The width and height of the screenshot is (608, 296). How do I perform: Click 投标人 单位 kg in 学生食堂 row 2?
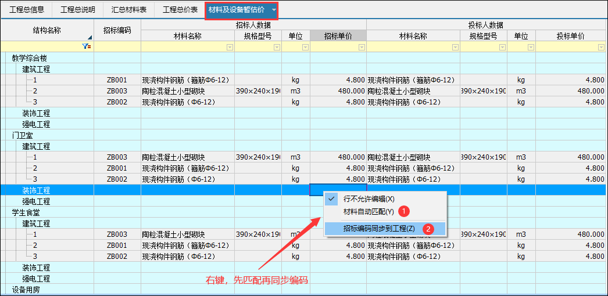coord(521,246)
